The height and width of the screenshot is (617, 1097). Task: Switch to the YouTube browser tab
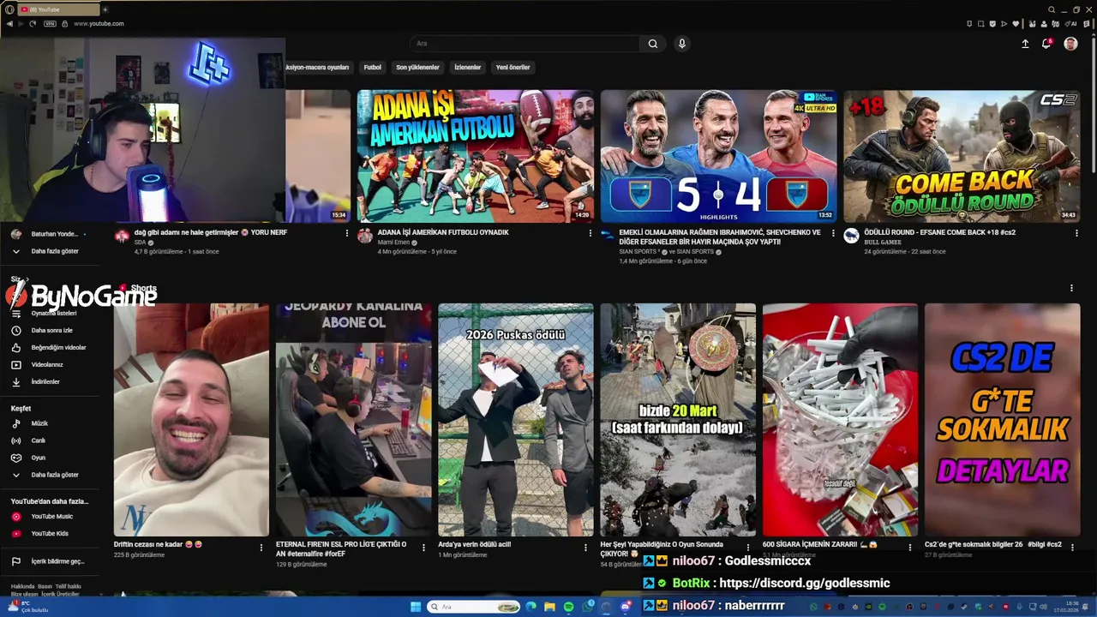click(58, 9)
